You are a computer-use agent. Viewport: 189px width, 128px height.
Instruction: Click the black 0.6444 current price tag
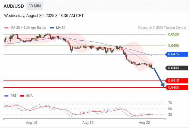(x=177, y=68)
